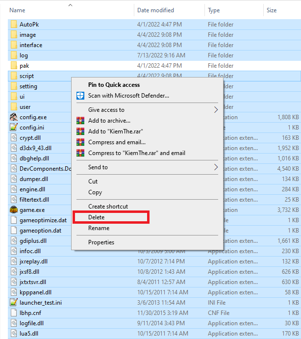Expand the Send to submenu
This screenshot has height=339, width=301.
tap(216, 167)
